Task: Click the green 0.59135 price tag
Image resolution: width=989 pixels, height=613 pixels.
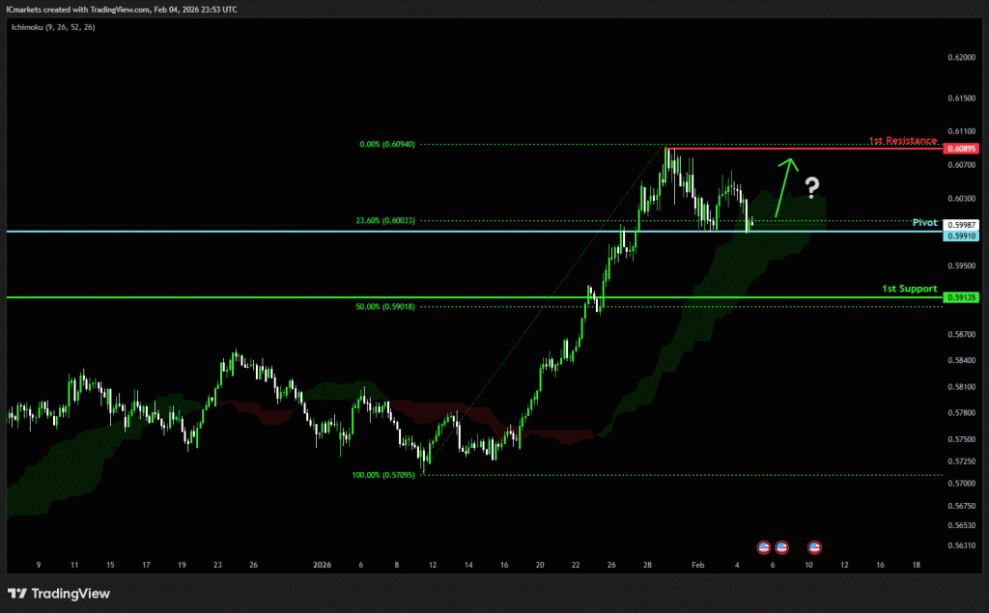Action: (x=962, y=297)
